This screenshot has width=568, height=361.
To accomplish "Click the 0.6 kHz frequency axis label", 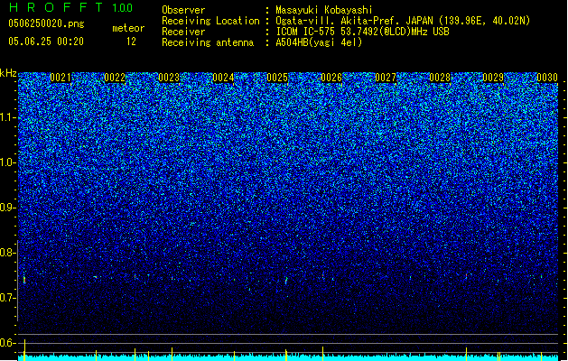I will coord(8,343).
